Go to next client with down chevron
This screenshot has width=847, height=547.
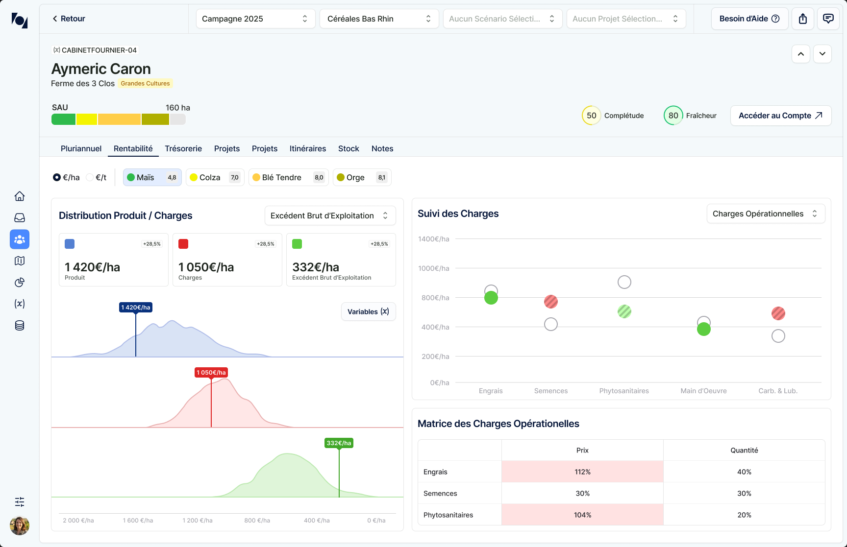[822, 54]
